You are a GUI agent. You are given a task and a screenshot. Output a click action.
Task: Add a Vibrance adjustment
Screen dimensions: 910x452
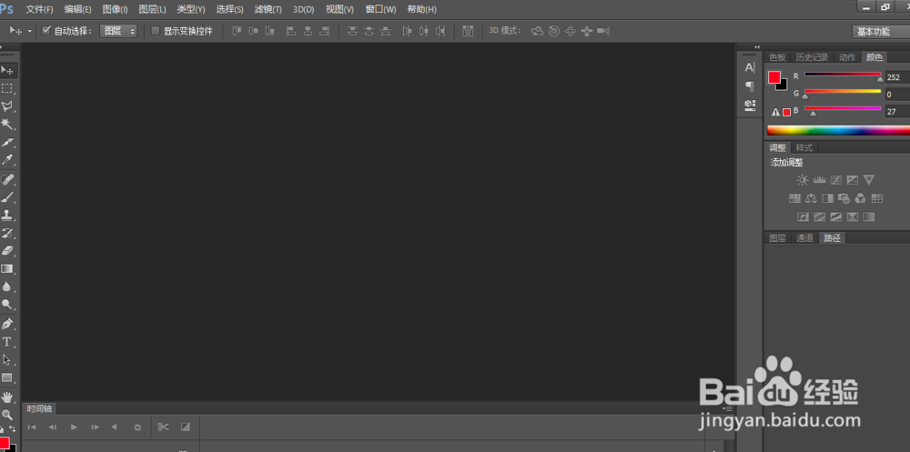[x=869, y=180]
